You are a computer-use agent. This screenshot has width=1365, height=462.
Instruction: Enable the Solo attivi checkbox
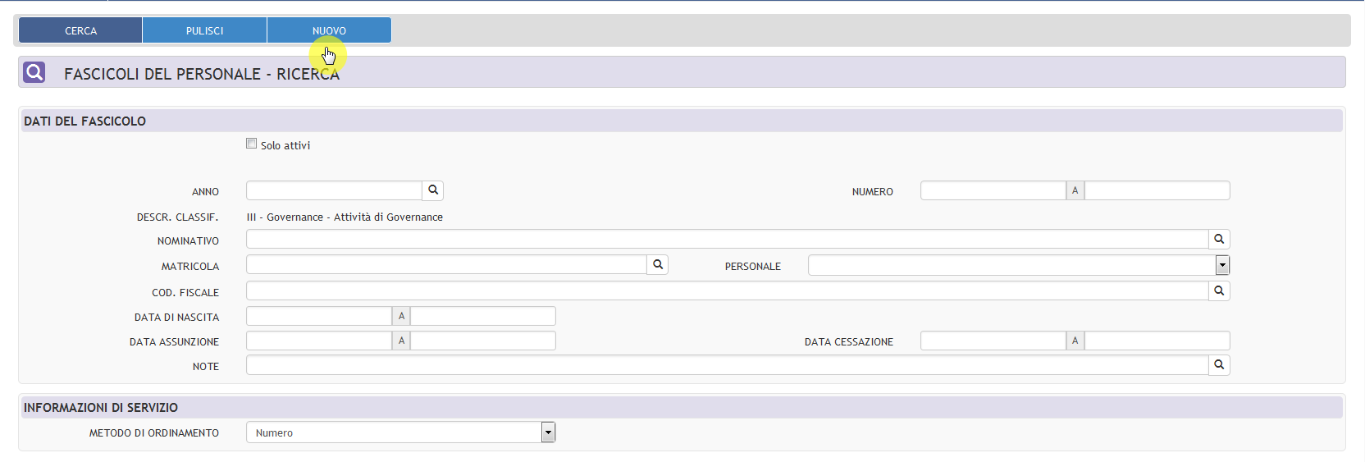tap(252, 144)
